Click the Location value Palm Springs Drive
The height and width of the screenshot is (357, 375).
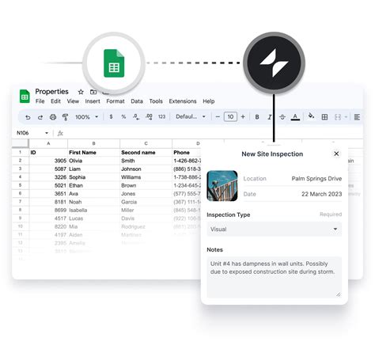pyautogui.click(x=316, y=179)
